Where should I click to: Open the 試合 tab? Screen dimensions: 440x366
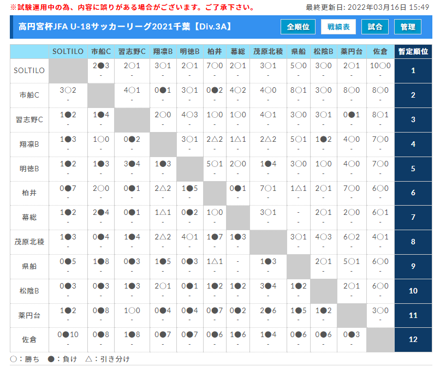coord(375,27)
